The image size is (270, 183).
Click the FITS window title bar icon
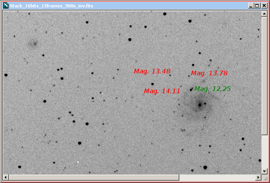6,6
